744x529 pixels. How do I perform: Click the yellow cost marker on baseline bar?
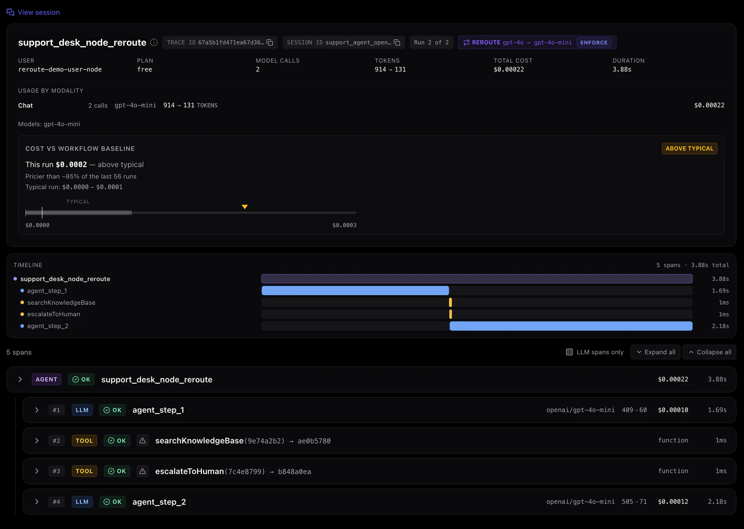point(245,207)
